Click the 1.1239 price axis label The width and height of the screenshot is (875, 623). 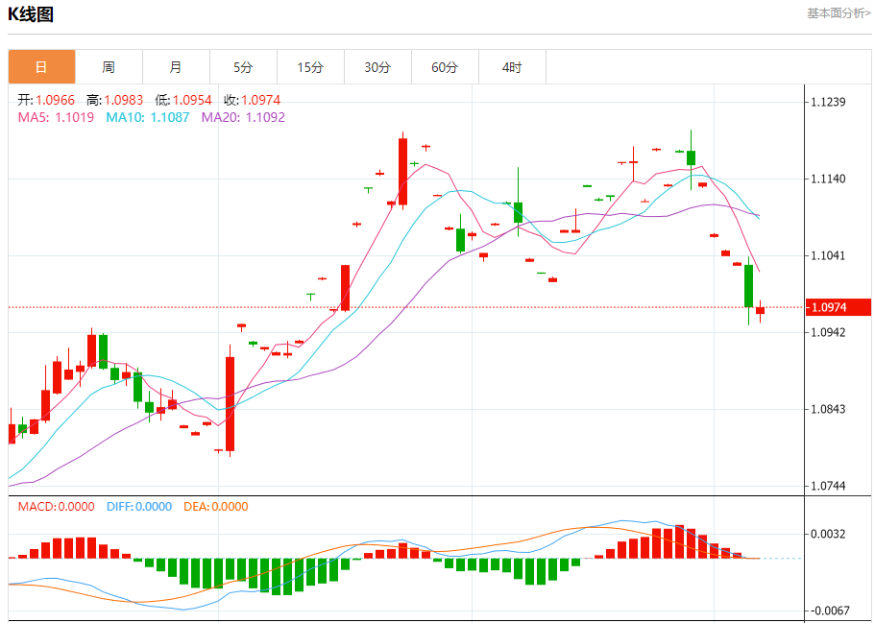point(828,102)
